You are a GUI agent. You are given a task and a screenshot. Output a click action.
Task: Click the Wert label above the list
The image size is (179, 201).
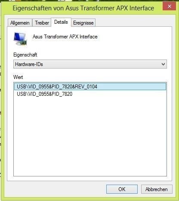[x=18, y=77]
